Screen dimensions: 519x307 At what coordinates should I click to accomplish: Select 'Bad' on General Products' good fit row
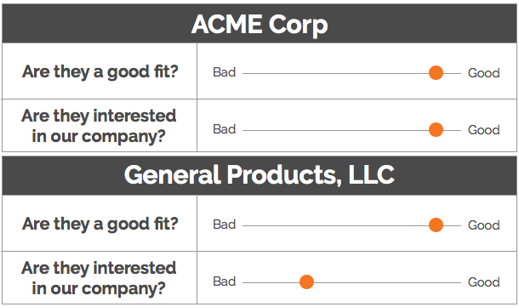click(x=225, y=225)
